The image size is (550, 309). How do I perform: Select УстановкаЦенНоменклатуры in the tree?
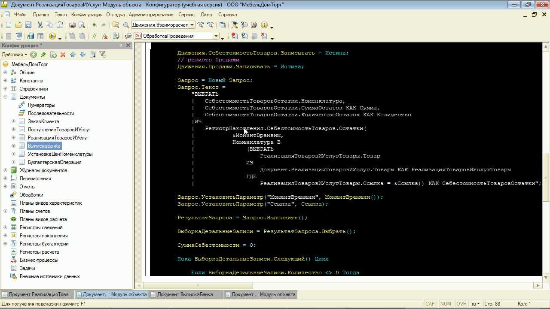pos(60,154)
